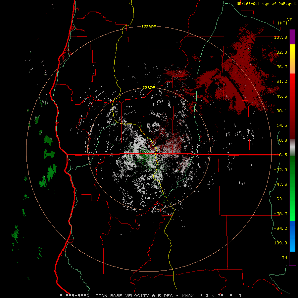Screen dimensions: 298x298
Task: Click the -16.5 velocity scale value
Action: [x=280, y=155]
